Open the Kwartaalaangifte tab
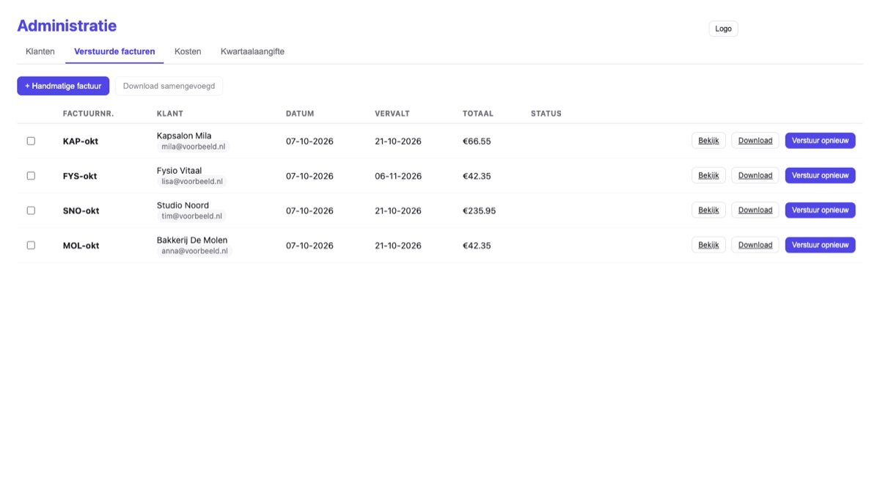880x501 pixels. (x=252, y=51)
